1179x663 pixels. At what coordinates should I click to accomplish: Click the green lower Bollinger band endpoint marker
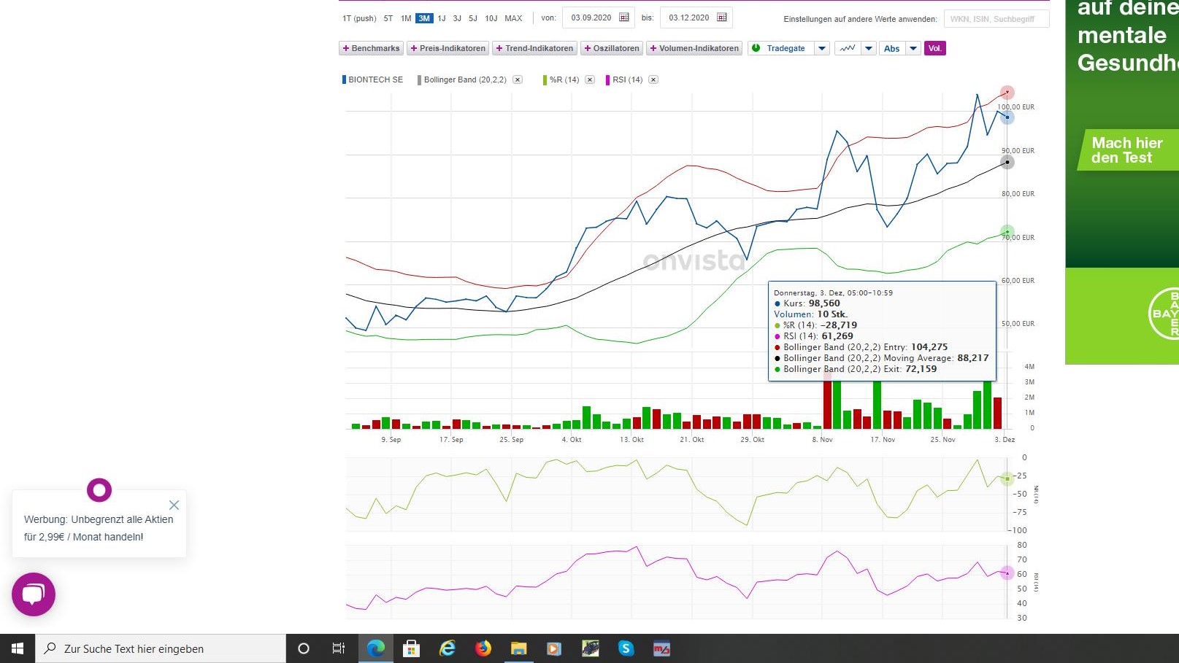tap(1007, 232)
